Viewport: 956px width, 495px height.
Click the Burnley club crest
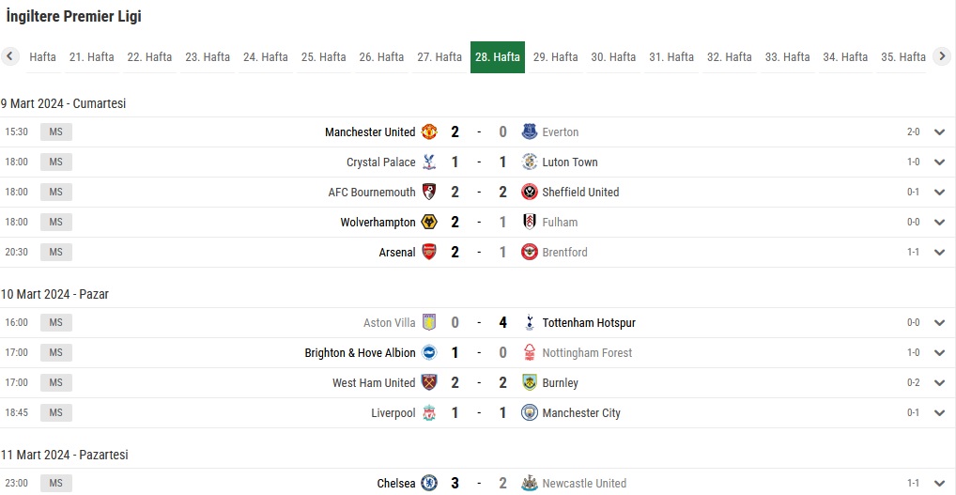(530, 383)
